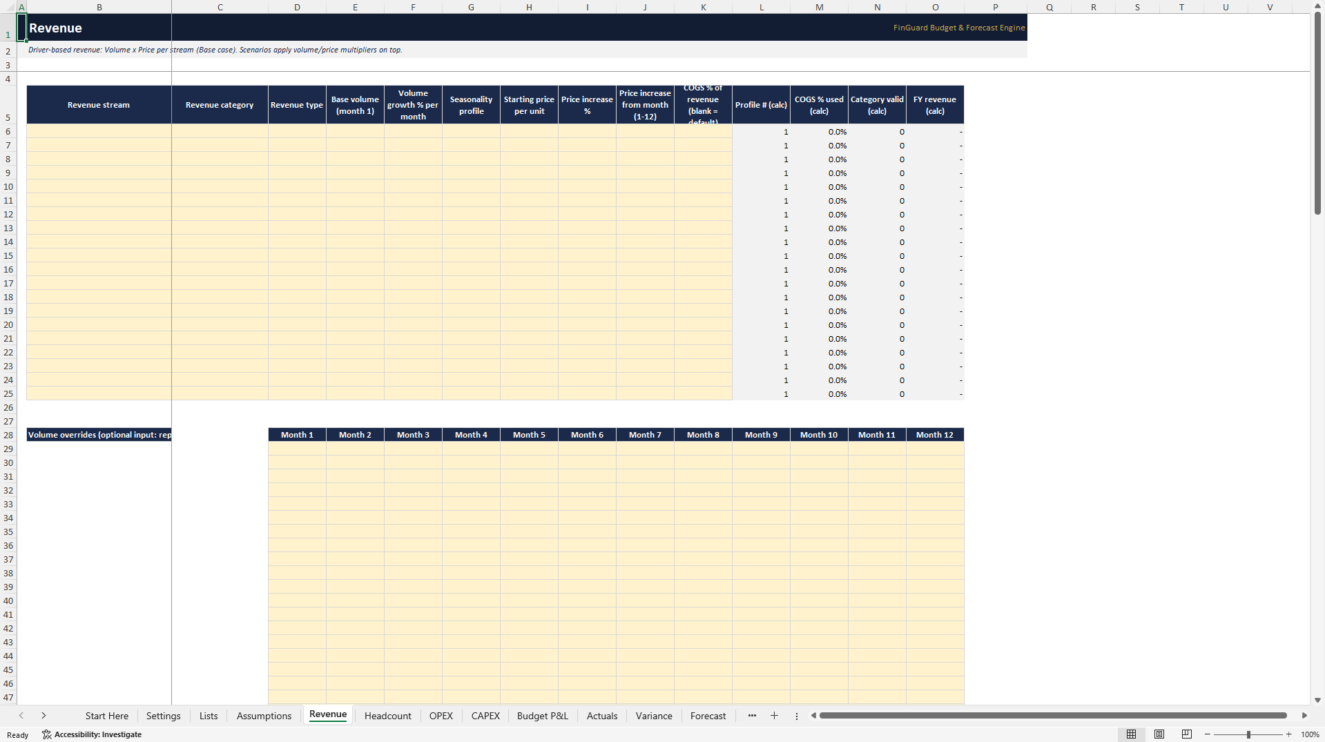Open the Variance sheet tab
The height and width of the screenshot is (742, 1325).
click(x=654, y=716)
